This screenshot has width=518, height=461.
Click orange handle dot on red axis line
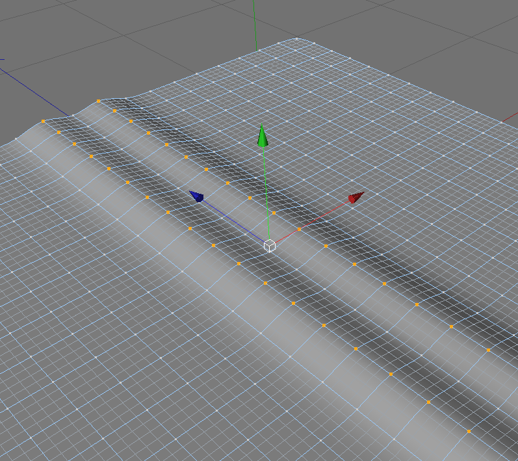tap(300, 229)
